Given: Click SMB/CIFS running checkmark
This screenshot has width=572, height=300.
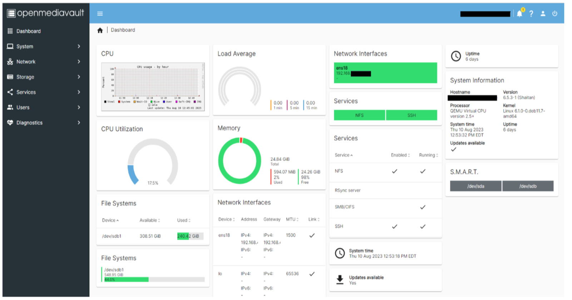Looking at the screenshot, I should coord(423,207).
